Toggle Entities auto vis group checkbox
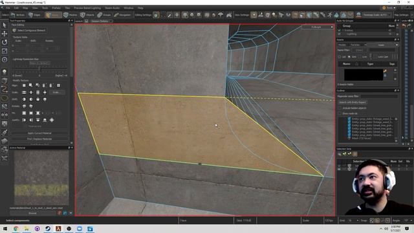Viewport: 414px width, 233px height. coord(339,30)
